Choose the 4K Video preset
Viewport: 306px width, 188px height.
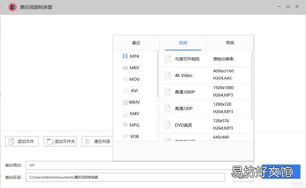(205, 75)
